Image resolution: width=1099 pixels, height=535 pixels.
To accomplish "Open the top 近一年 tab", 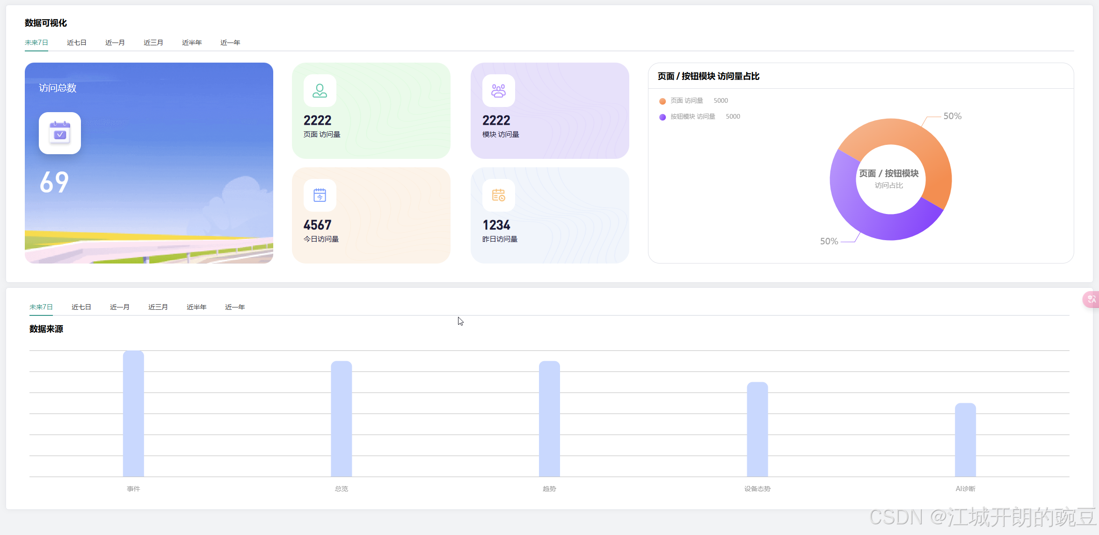I will pos(230,43).
